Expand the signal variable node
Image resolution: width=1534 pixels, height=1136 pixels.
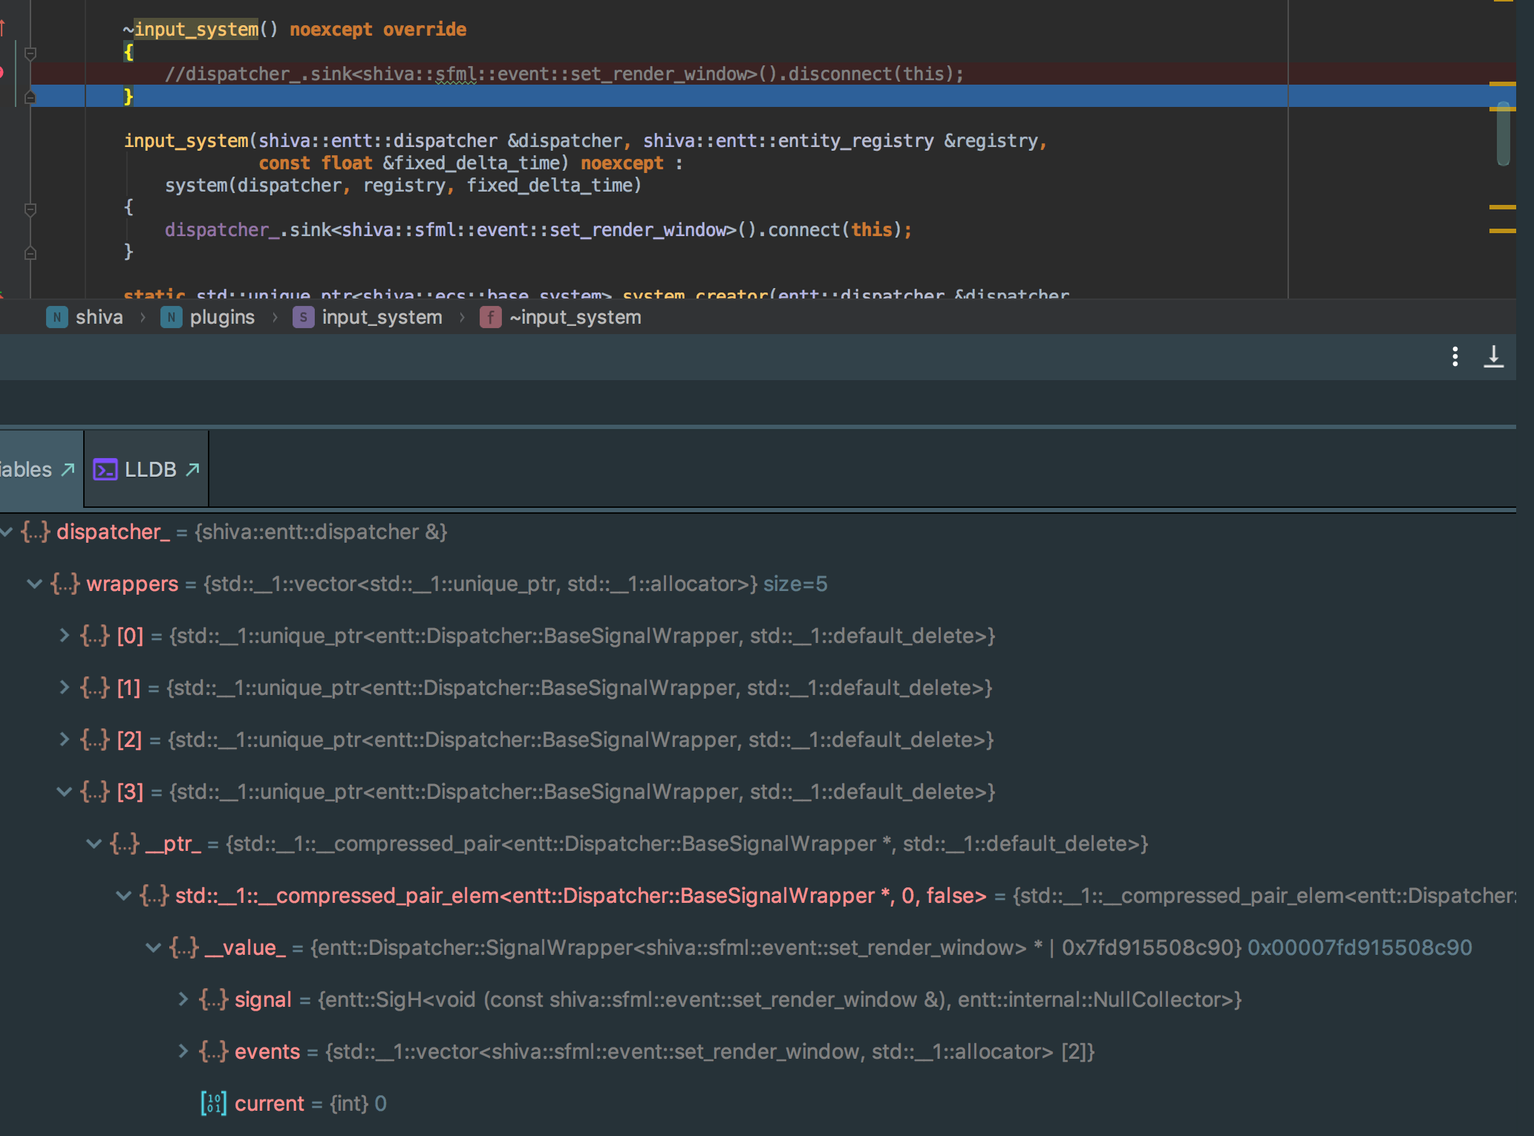(183, 999)
